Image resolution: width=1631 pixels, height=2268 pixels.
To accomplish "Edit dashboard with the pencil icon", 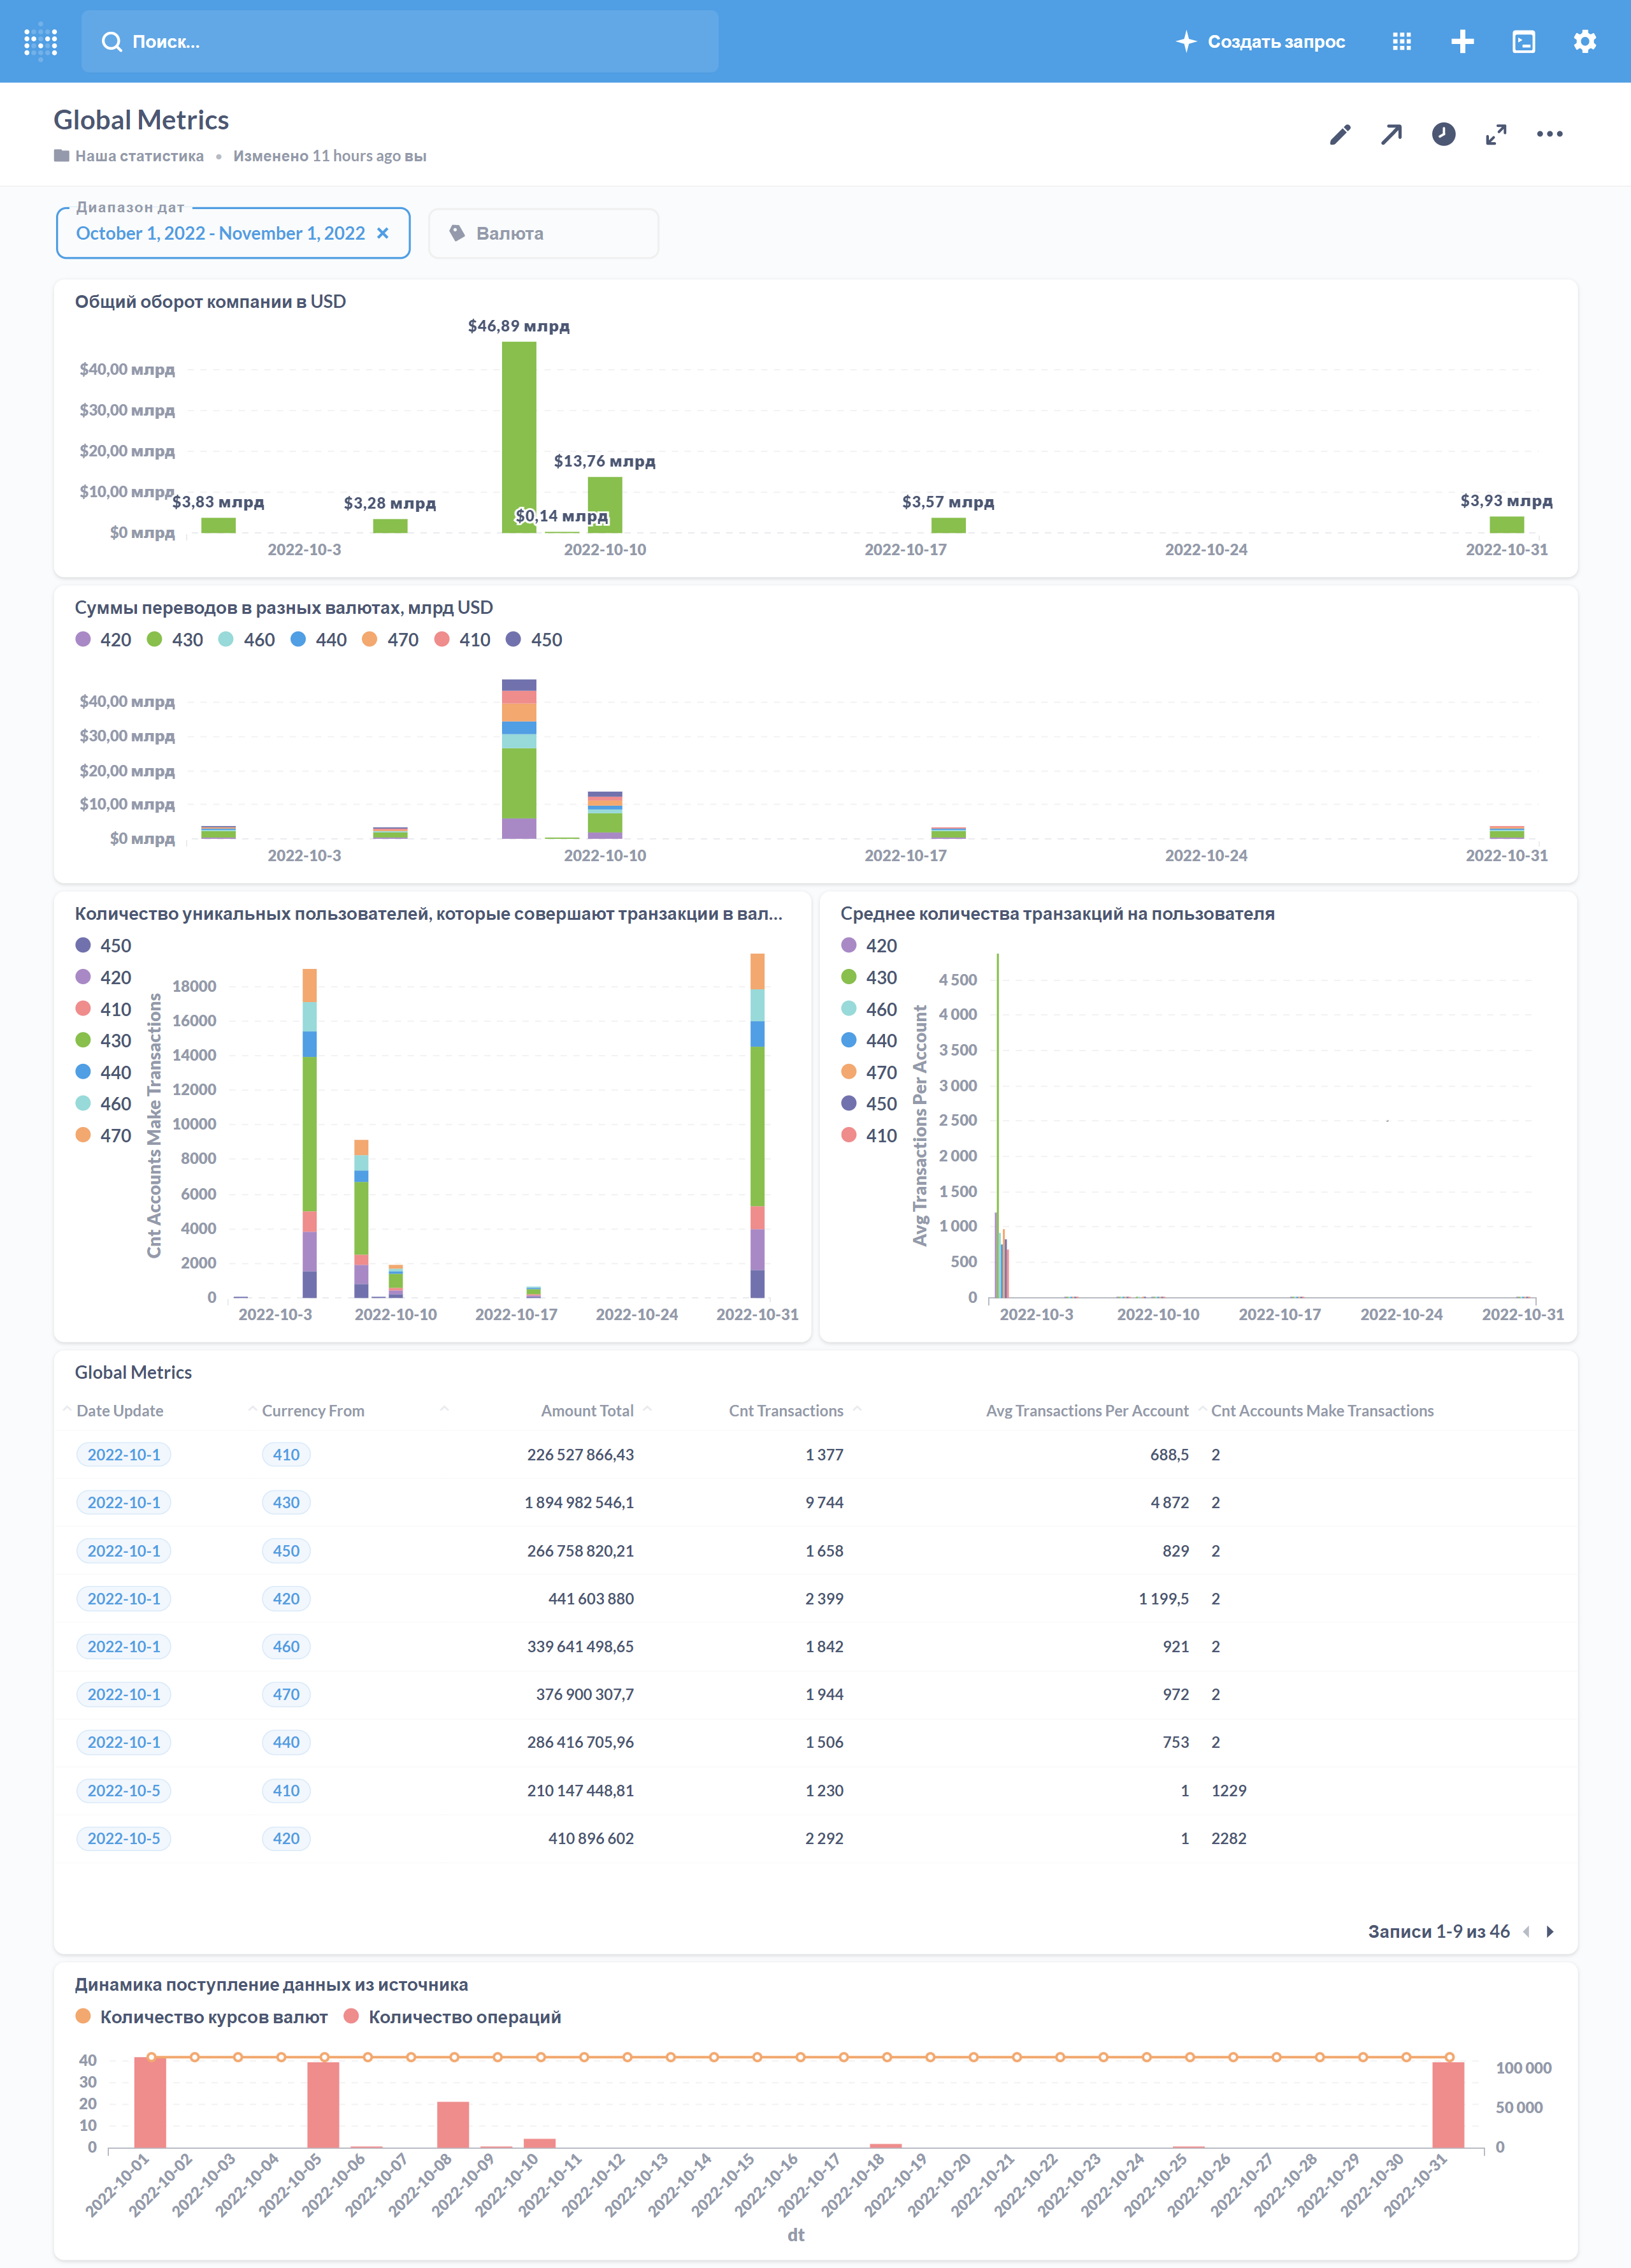I will pos(1340,134).
